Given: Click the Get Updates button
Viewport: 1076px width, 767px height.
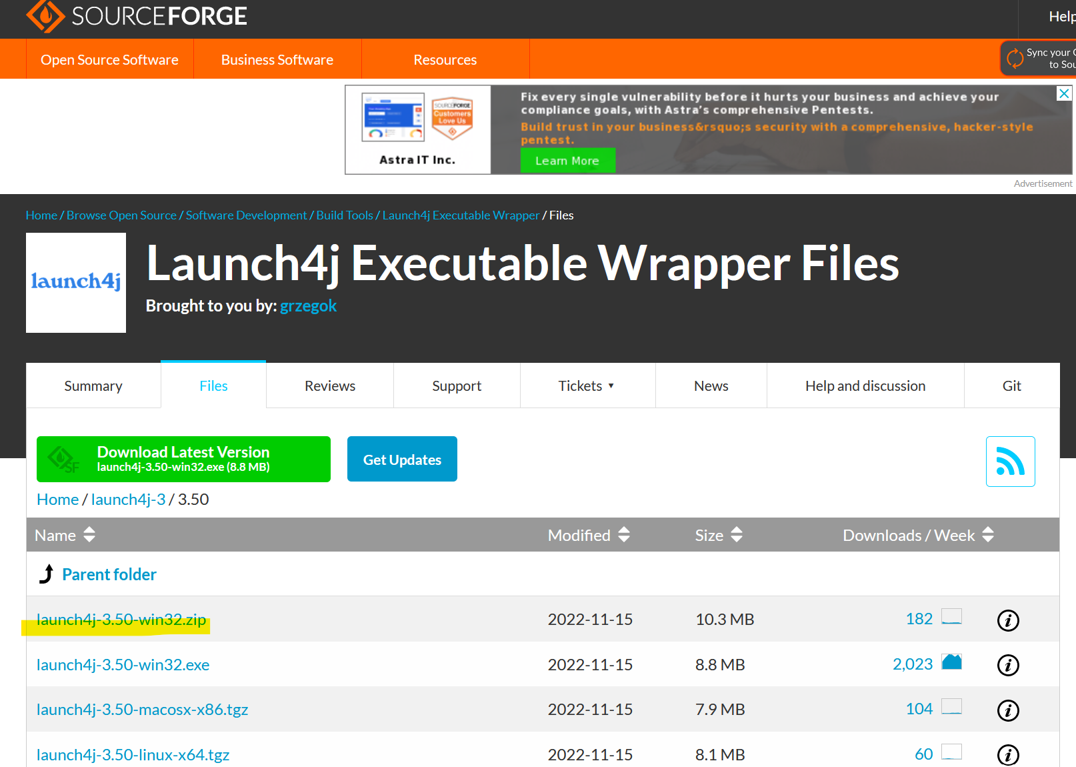Looking at the screenshot, I should 402,459.
